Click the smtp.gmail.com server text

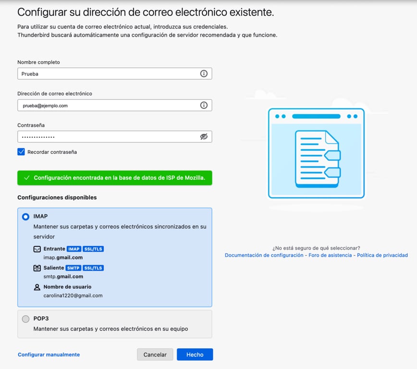click(63, 277)
